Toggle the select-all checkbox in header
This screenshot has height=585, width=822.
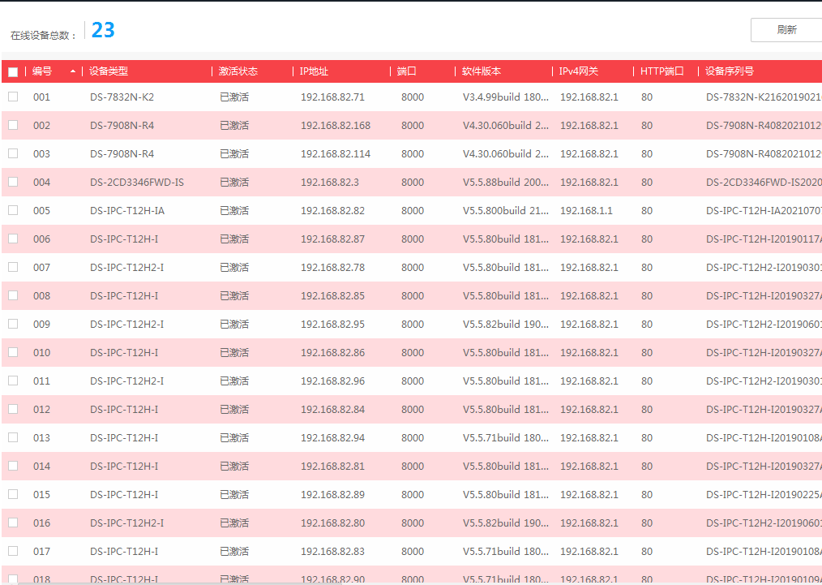click(13, 72)
